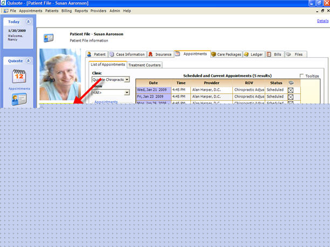Image resolution: width=330 pixels, height=247 pixels.
Task: Restore the inner document window from menu bar
Action: click(322, 11)
